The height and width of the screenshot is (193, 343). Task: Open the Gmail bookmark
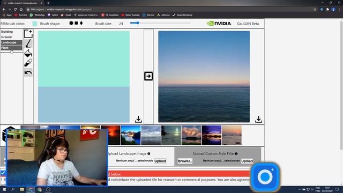point(66,15)
